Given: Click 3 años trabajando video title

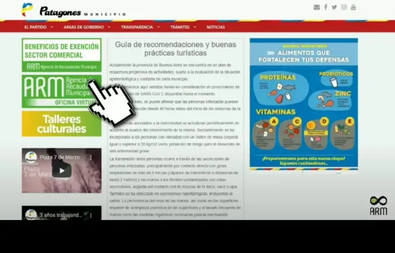Looking at the screenshot, I should (x=61, y=215).
